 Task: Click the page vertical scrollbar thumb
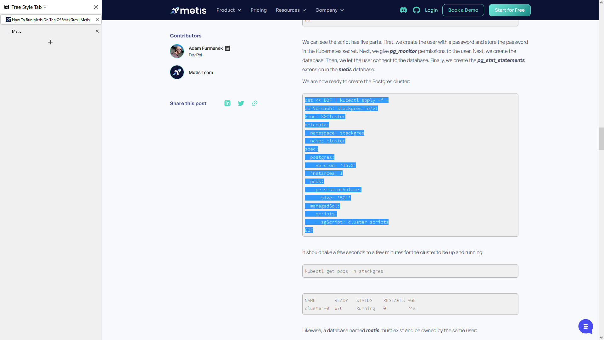pyautogui.click(x=601, y=139)
